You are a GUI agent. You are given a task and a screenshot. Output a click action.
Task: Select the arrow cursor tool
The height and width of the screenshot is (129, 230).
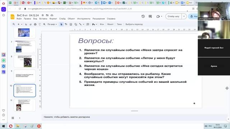click(61, 24)
